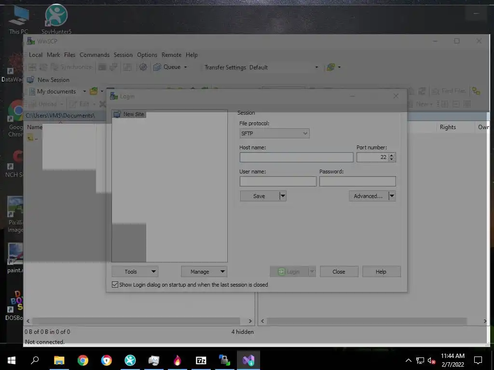
Task: Open Preferences via the gear icon
Action: (143, 67)
